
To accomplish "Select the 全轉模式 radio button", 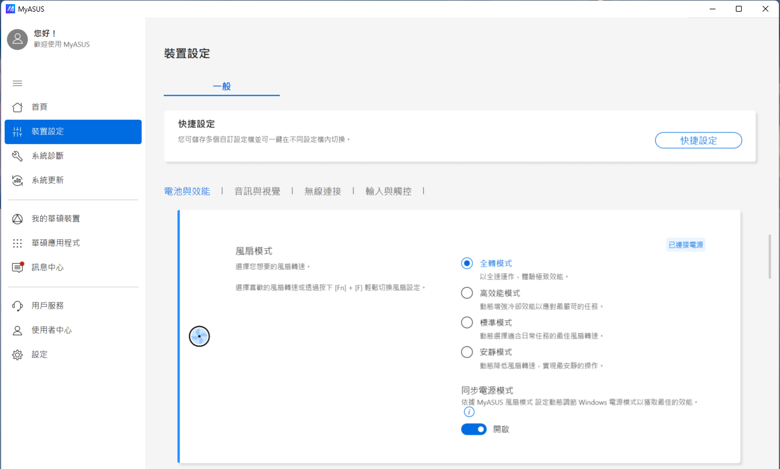I will pos(467,263).
